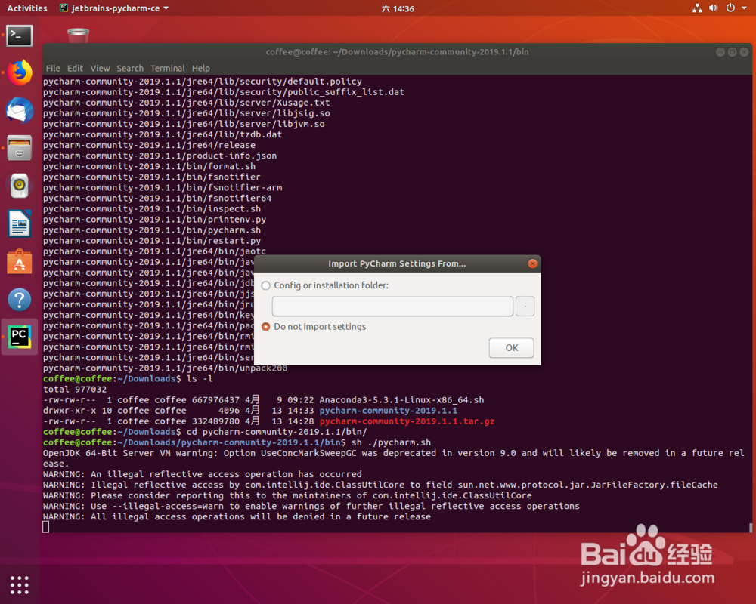Open the power menu icon
This screenshot has width=756, height=604.
click(x=730, y=8)
